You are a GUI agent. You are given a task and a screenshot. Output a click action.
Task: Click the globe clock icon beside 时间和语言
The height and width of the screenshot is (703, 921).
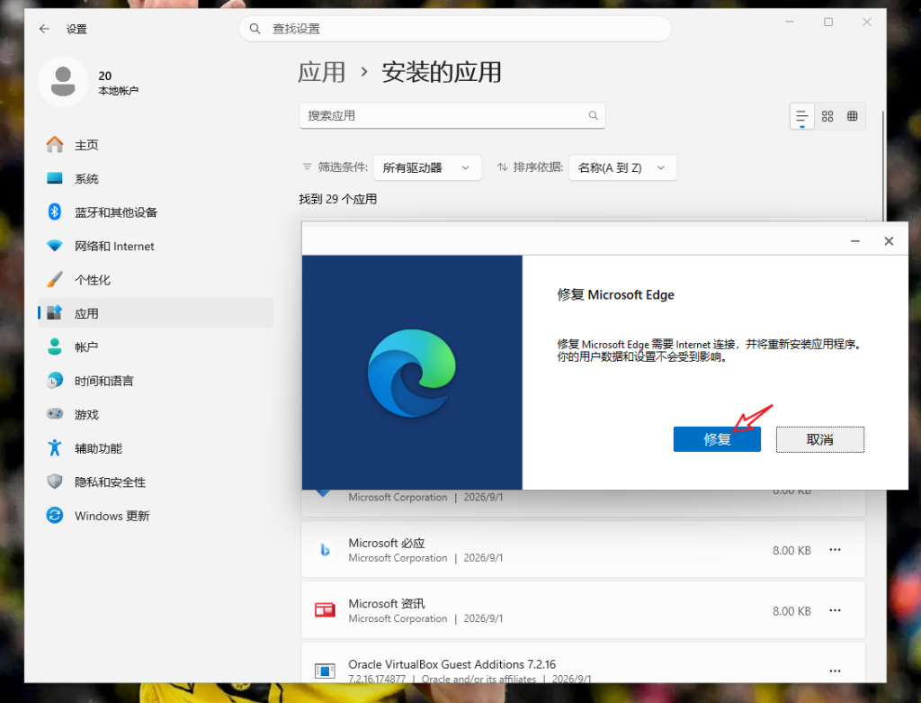point(55,380)
